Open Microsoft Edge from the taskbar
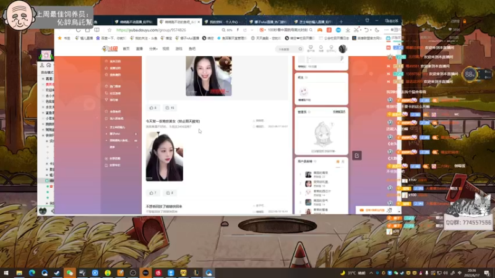This screenshot has width=495, height=278. (x=32, y=272)
